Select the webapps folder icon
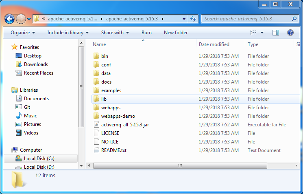This screenshot has height=194, width=303. click(96, 107)
